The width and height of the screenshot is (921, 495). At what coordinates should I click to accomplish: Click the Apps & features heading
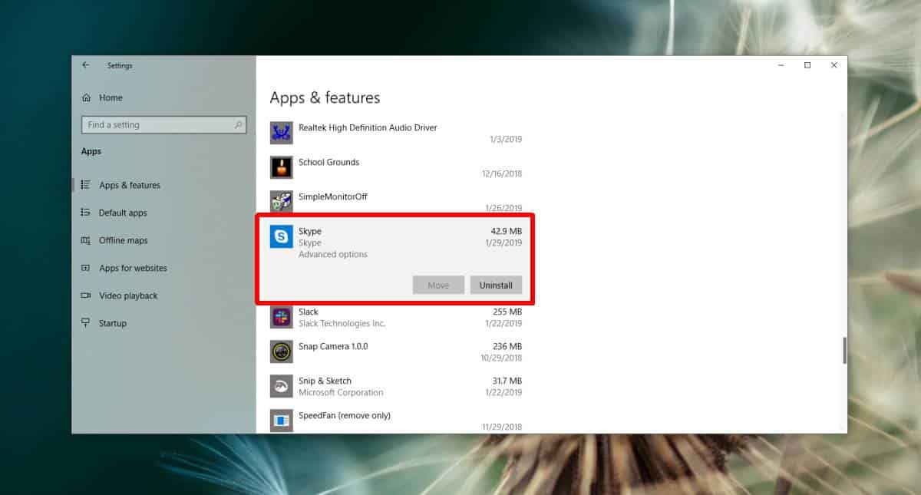pos(325,97)
